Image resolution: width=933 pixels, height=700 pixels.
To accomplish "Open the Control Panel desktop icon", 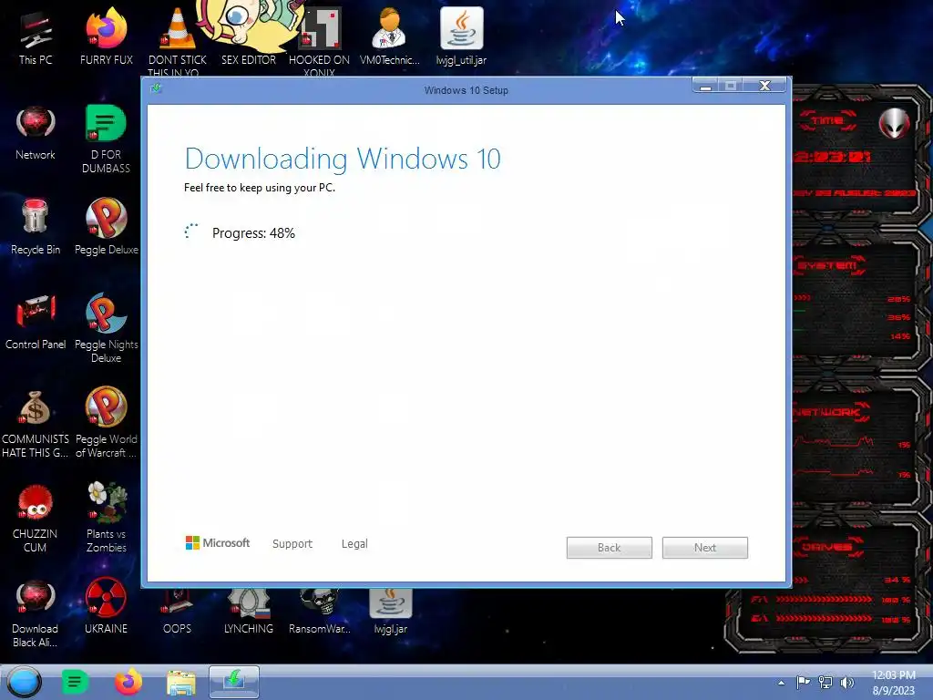I will (x=36, y=322).
